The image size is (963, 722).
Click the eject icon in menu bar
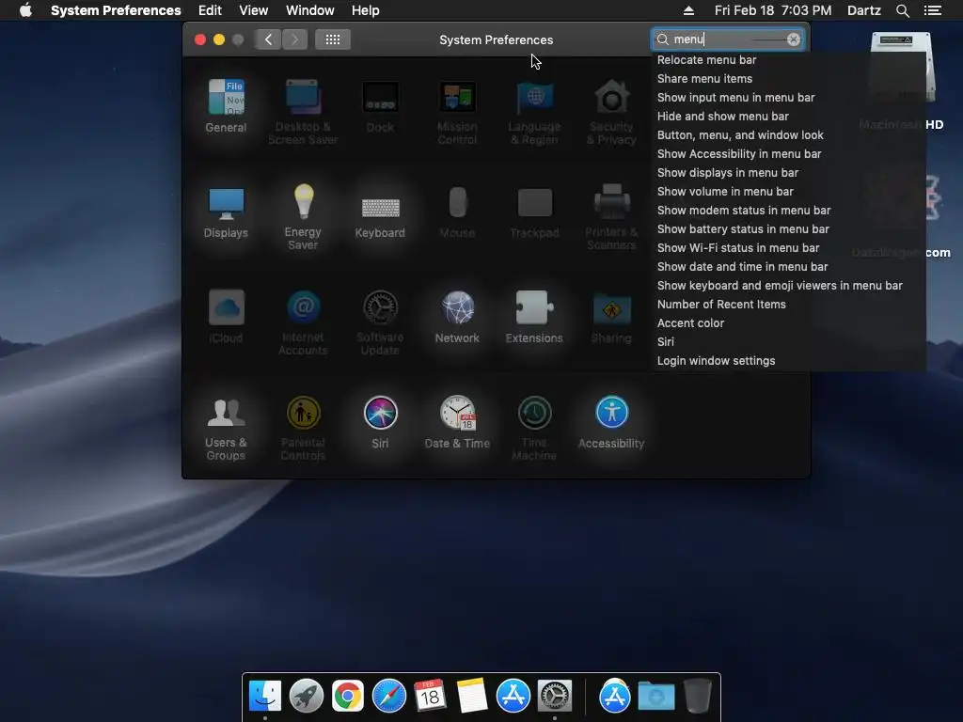tap(688, 10)
